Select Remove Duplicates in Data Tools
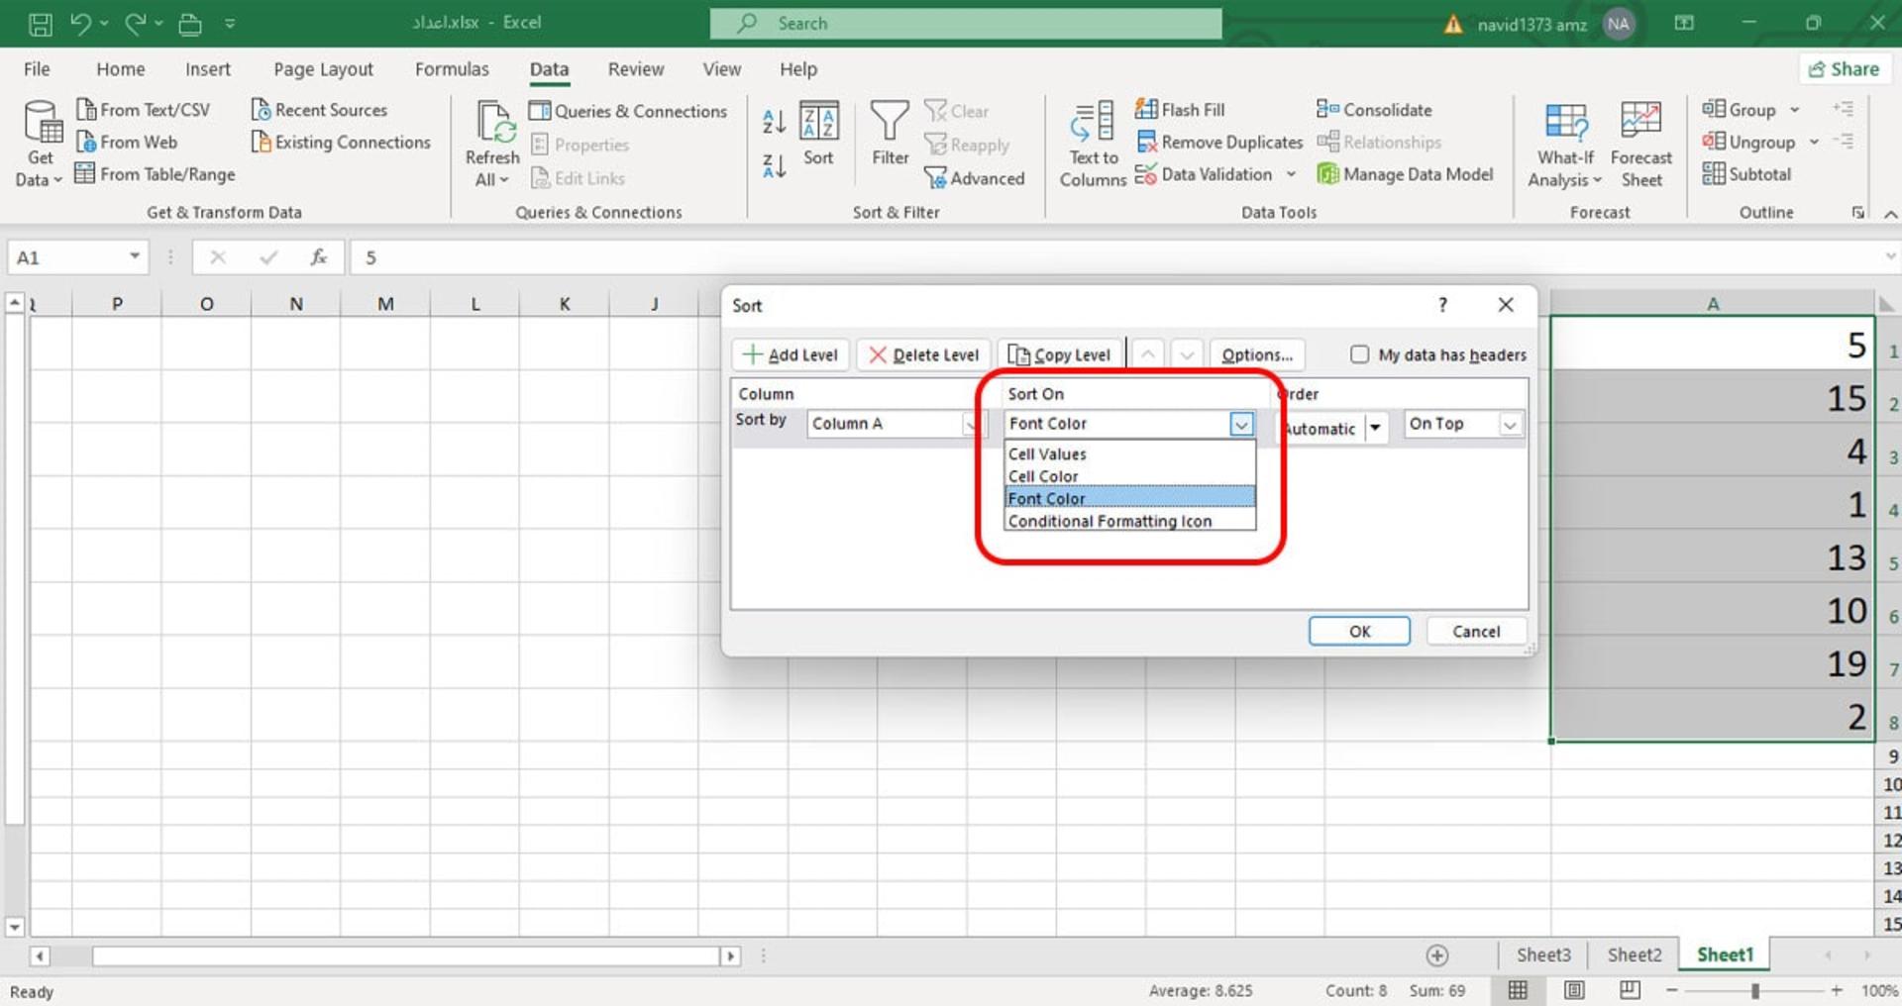 pyautogui.click(x=1219, y=142)
